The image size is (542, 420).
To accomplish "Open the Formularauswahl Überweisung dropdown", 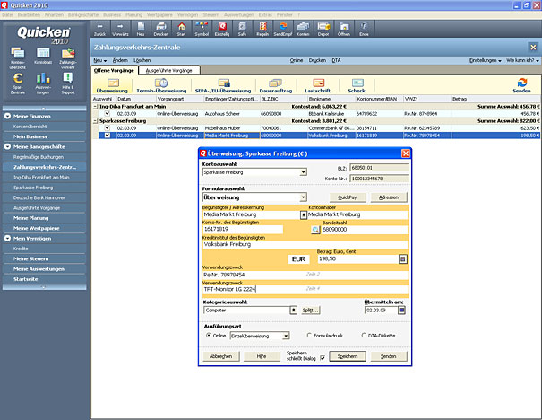I will (303, 196).
